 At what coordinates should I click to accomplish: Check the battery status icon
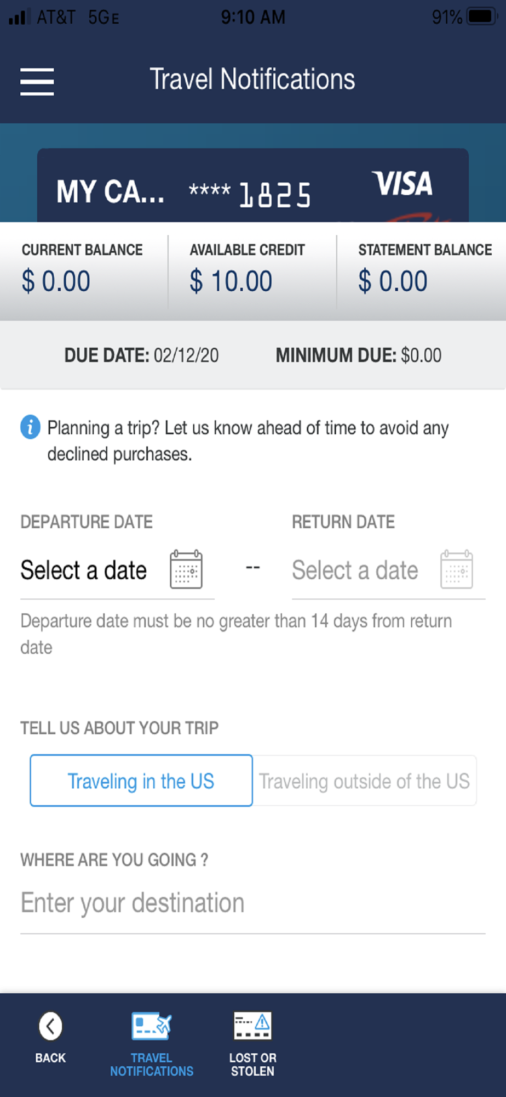[482, 16]
